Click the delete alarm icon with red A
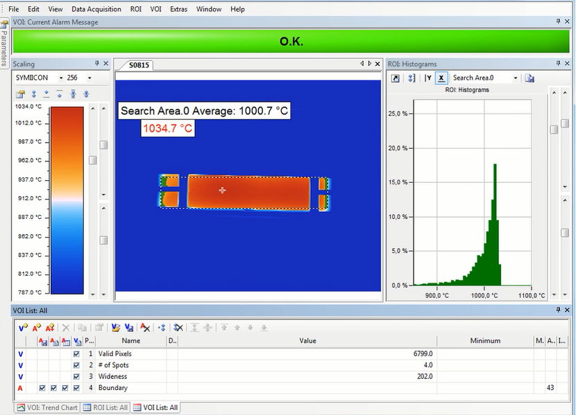 (x=145, y=328)
